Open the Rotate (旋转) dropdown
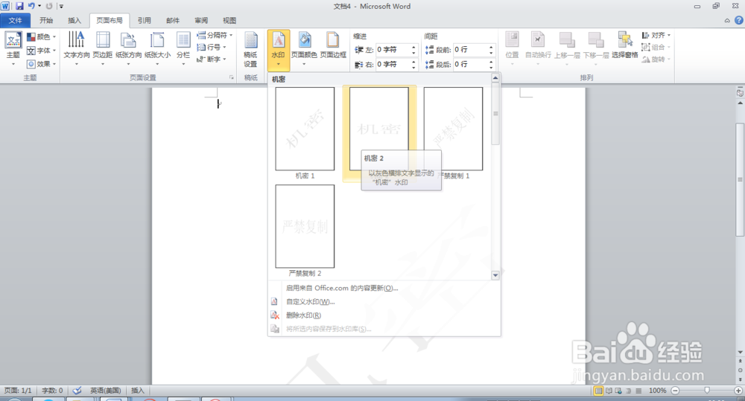745x401 pixels. pyautogui.click(x=656, y=60)
